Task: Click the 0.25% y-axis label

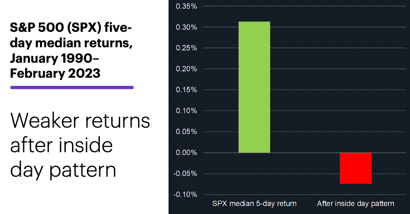Action: point(186,48)
